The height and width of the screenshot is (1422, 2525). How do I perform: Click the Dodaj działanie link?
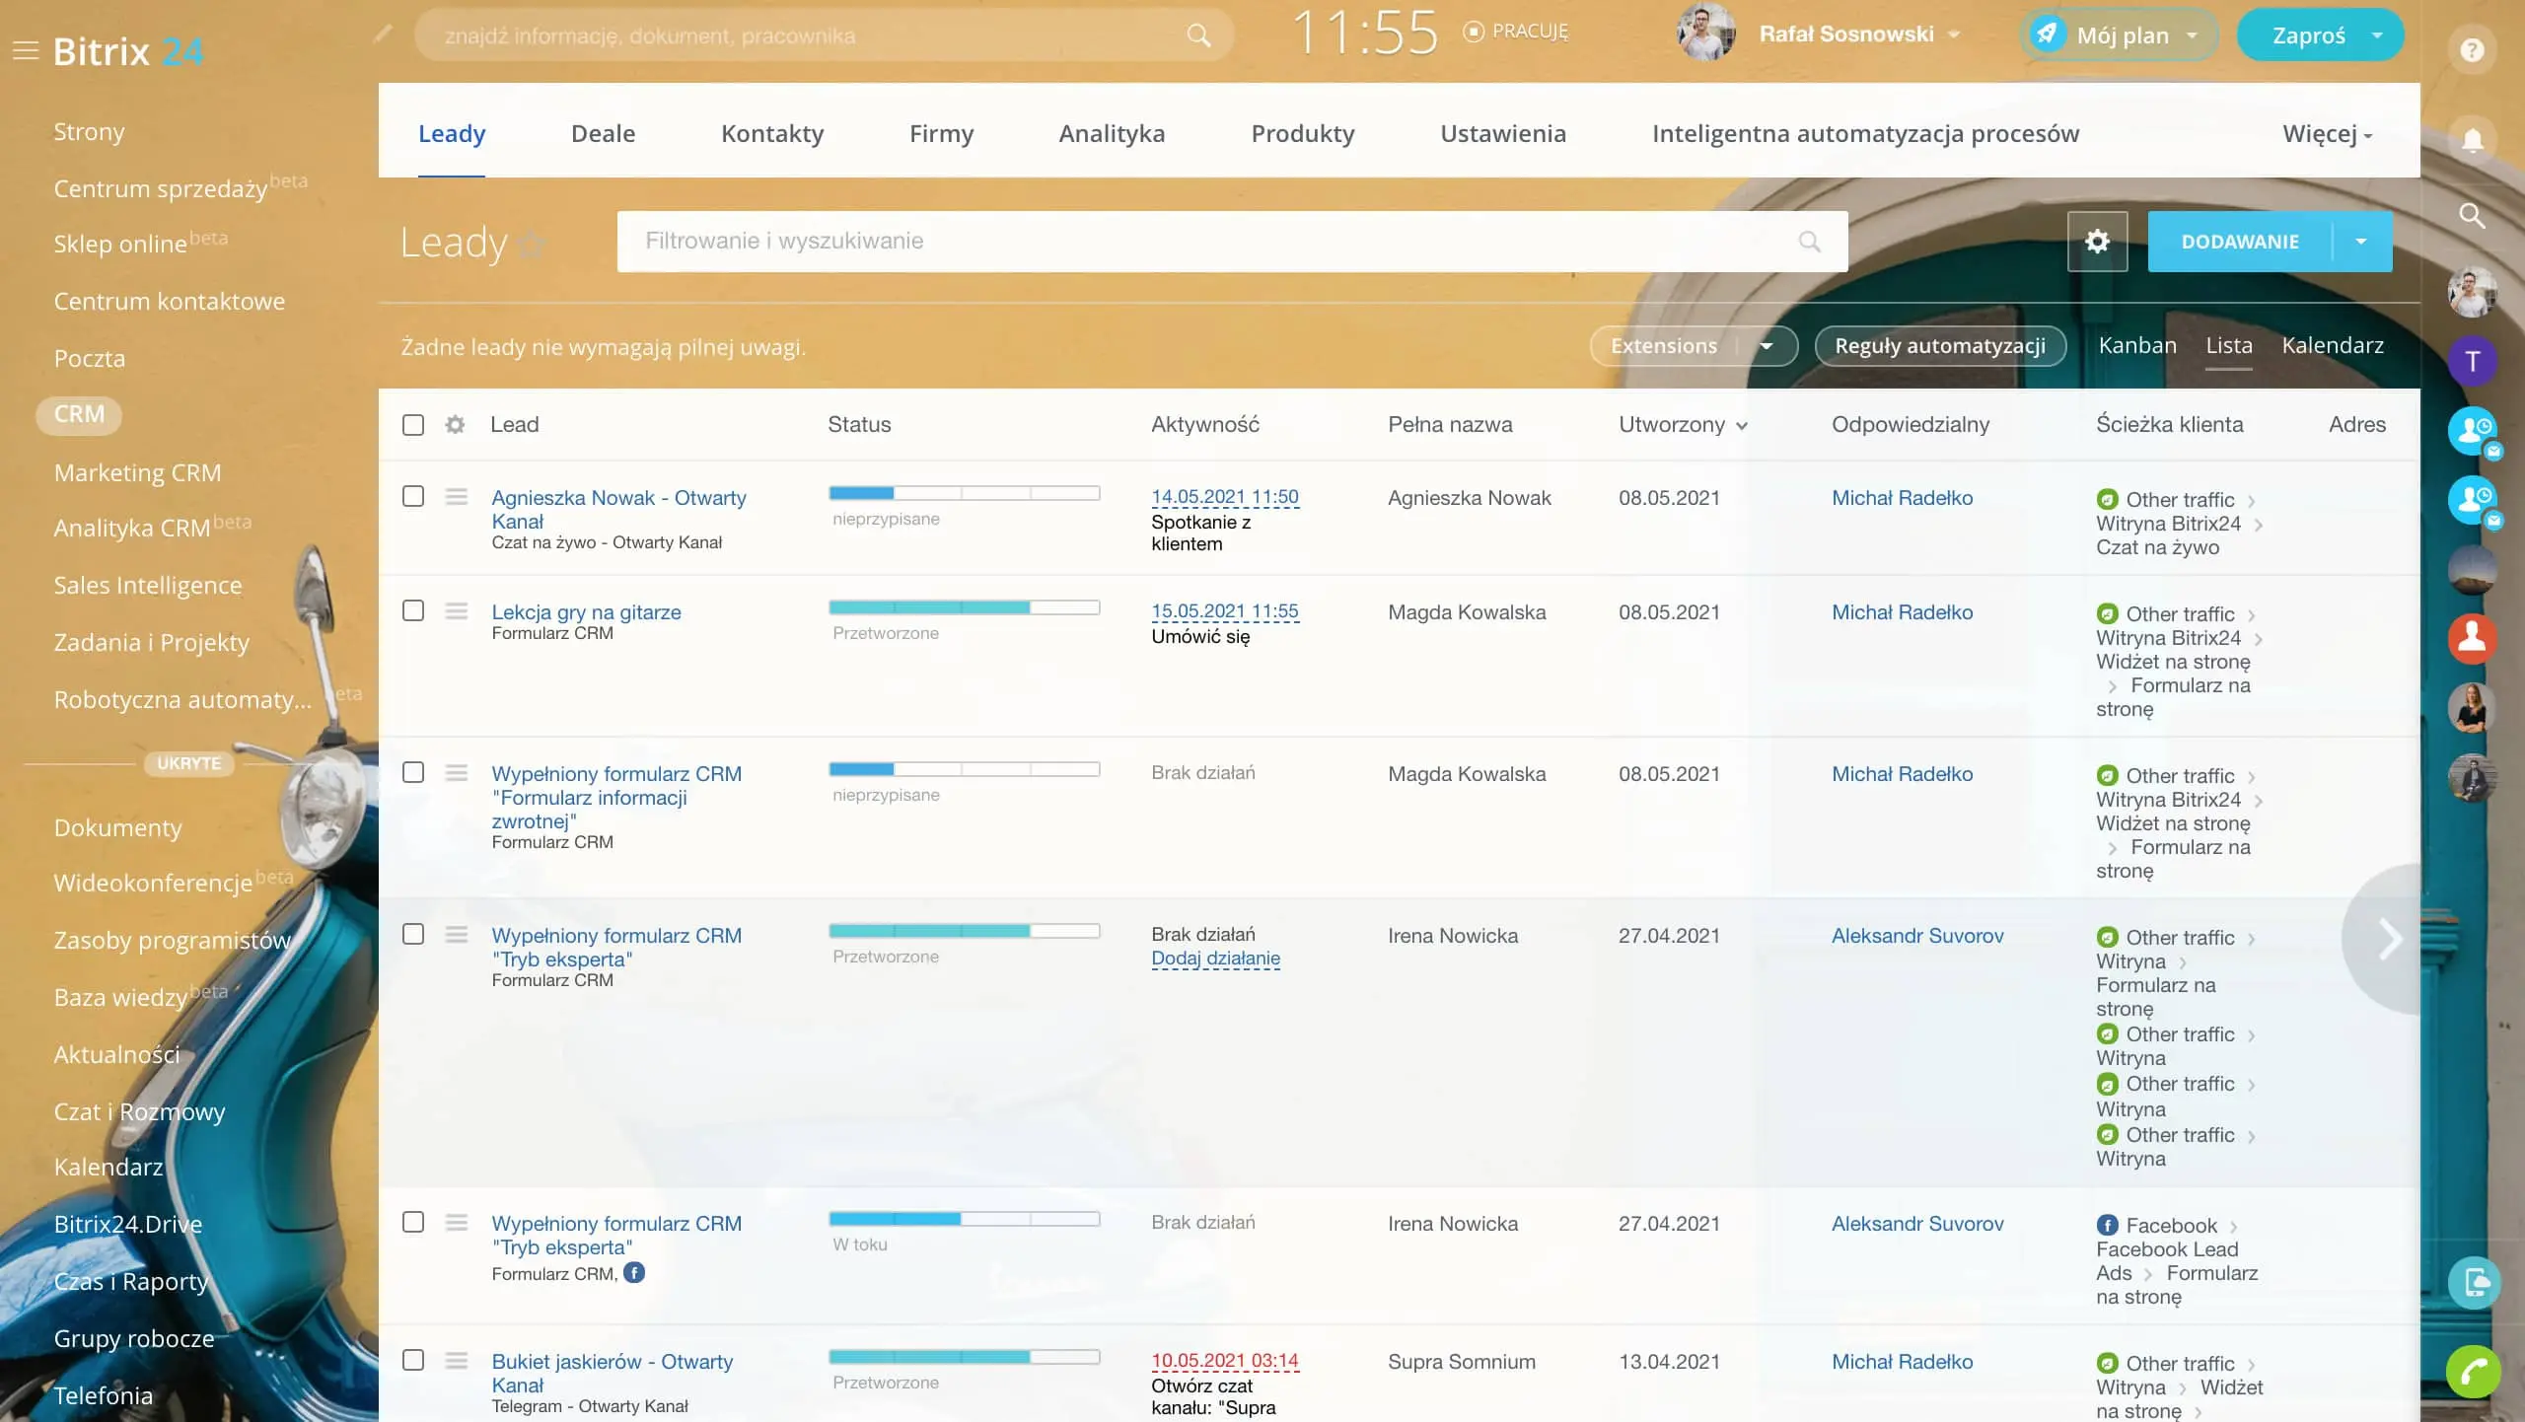click(x=1215, y=959)
